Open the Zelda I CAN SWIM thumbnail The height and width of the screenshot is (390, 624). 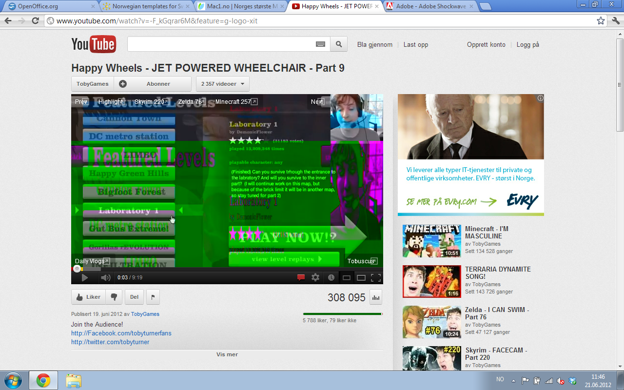coord(431,322)
